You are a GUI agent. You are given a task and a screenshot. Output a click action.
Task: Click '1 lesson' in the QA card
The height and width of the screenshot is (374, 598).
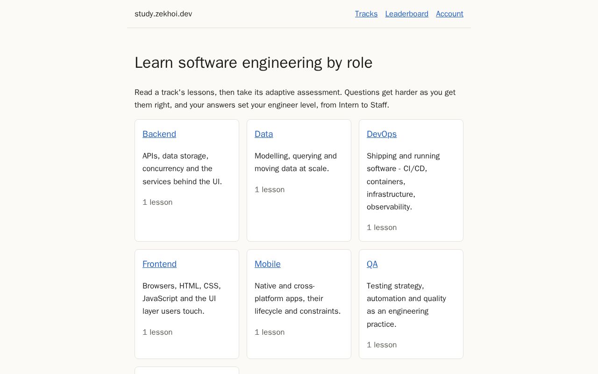click(x=382, y=345)
